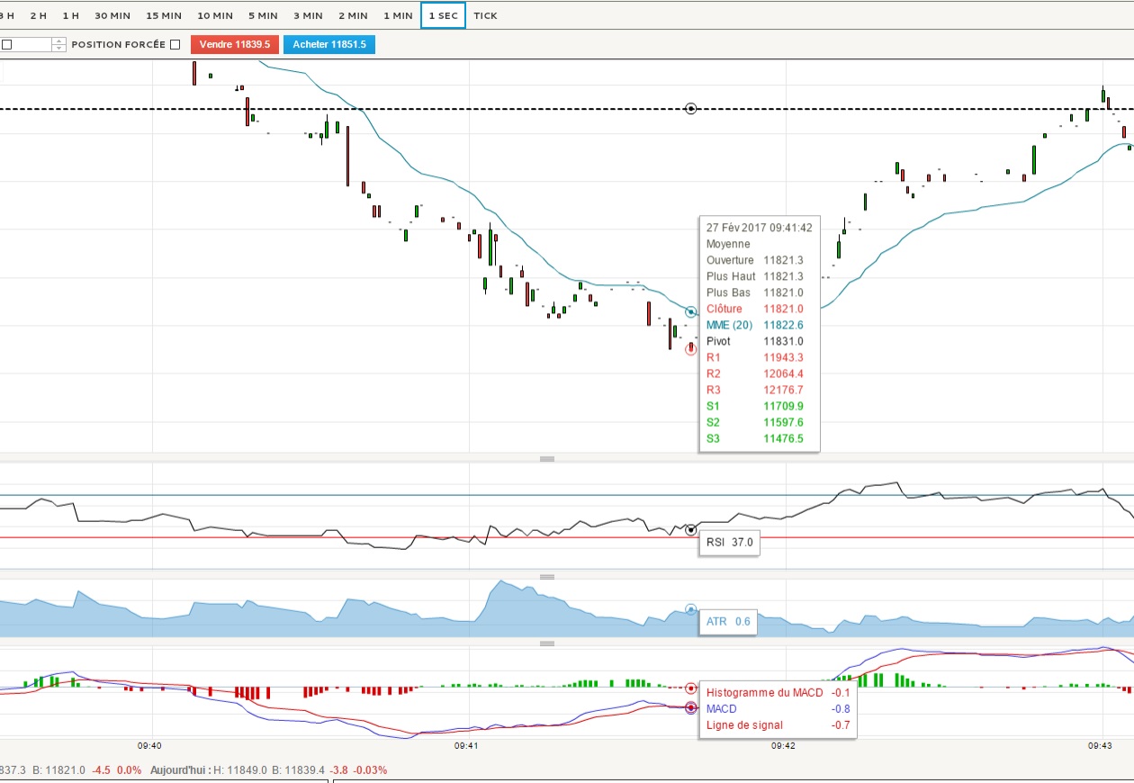The width and height of the screenshot is (1134, 783).
Task: Click the R3 12176.7 resistance row
Action: (x=755, y=390)
